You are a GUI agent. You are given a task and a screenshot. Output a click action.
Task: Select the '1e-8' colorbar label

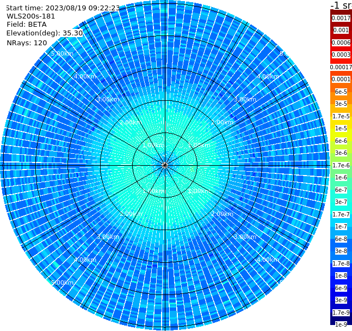coord(341,275)
